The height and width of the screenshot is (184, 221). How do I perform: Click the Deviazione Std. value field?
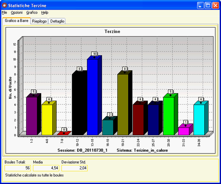[74, 168]
